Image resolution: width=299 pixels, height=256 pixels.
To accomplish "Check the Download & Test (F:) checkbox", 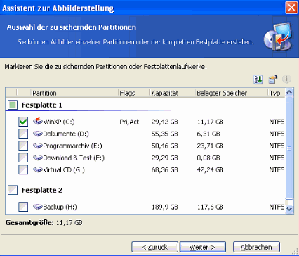I will pos(23,158).
